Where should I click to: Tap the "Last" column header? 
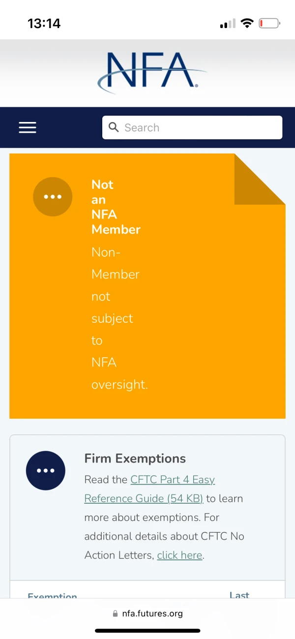point(239,595)
